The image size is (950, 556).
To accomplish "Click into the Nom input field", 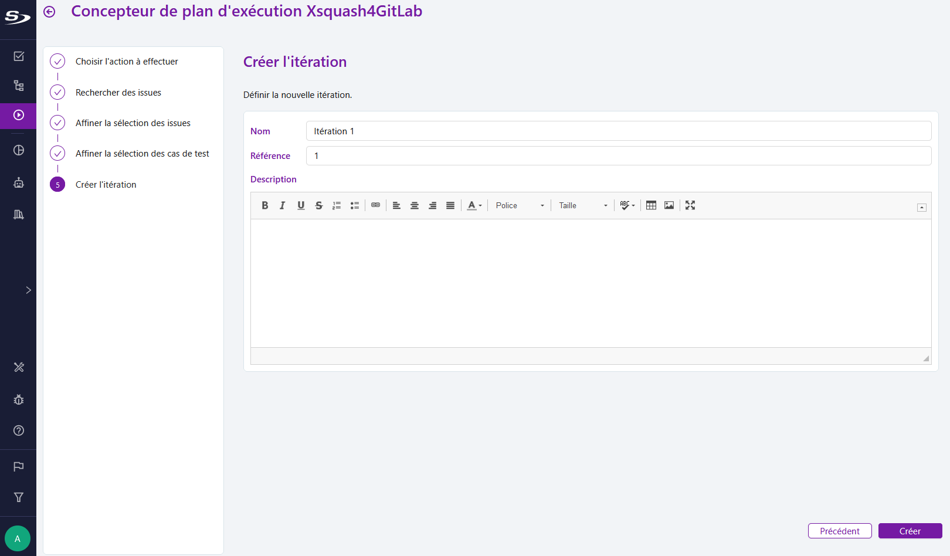I will 618,131.
